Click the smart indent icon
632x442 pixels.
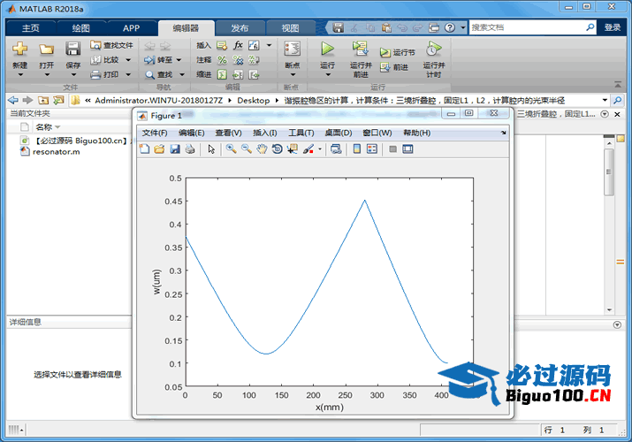(222, 74)
